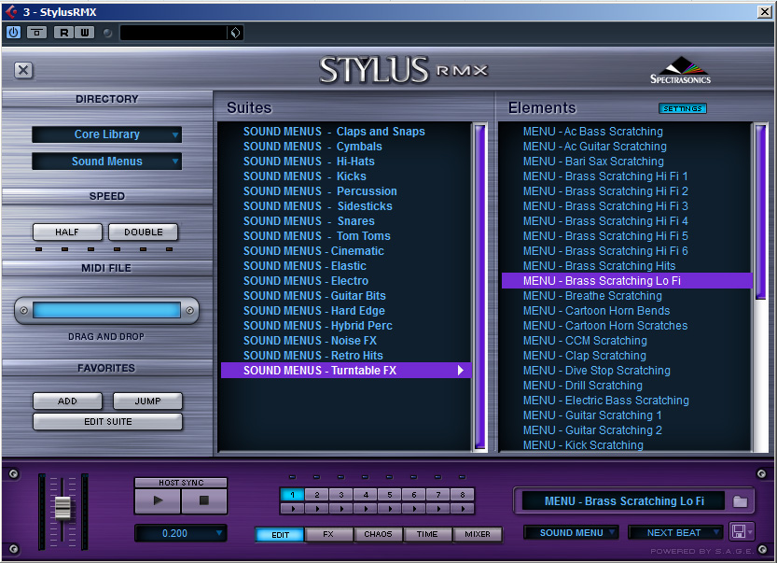The height and width of the screenshot is (563, 777).
Task: Click the Turntable FX row arrow
Action: tap(461, 371)
